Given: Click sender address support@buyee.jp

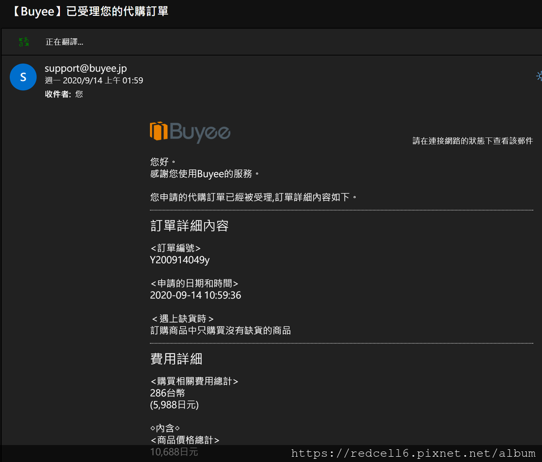Looking at the screenshot, I should pos(86,68).
